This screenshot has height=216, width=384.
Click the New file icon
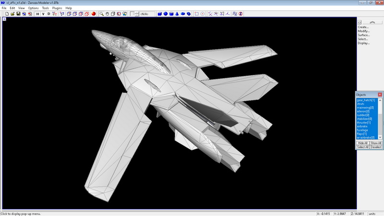7,14
